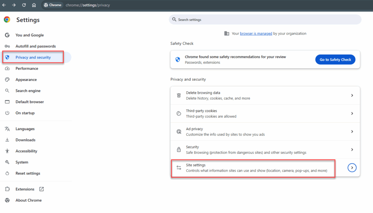
Task: Select Privacy and security in sidebar
Action: pyautogui.click(x=33, y=57)
